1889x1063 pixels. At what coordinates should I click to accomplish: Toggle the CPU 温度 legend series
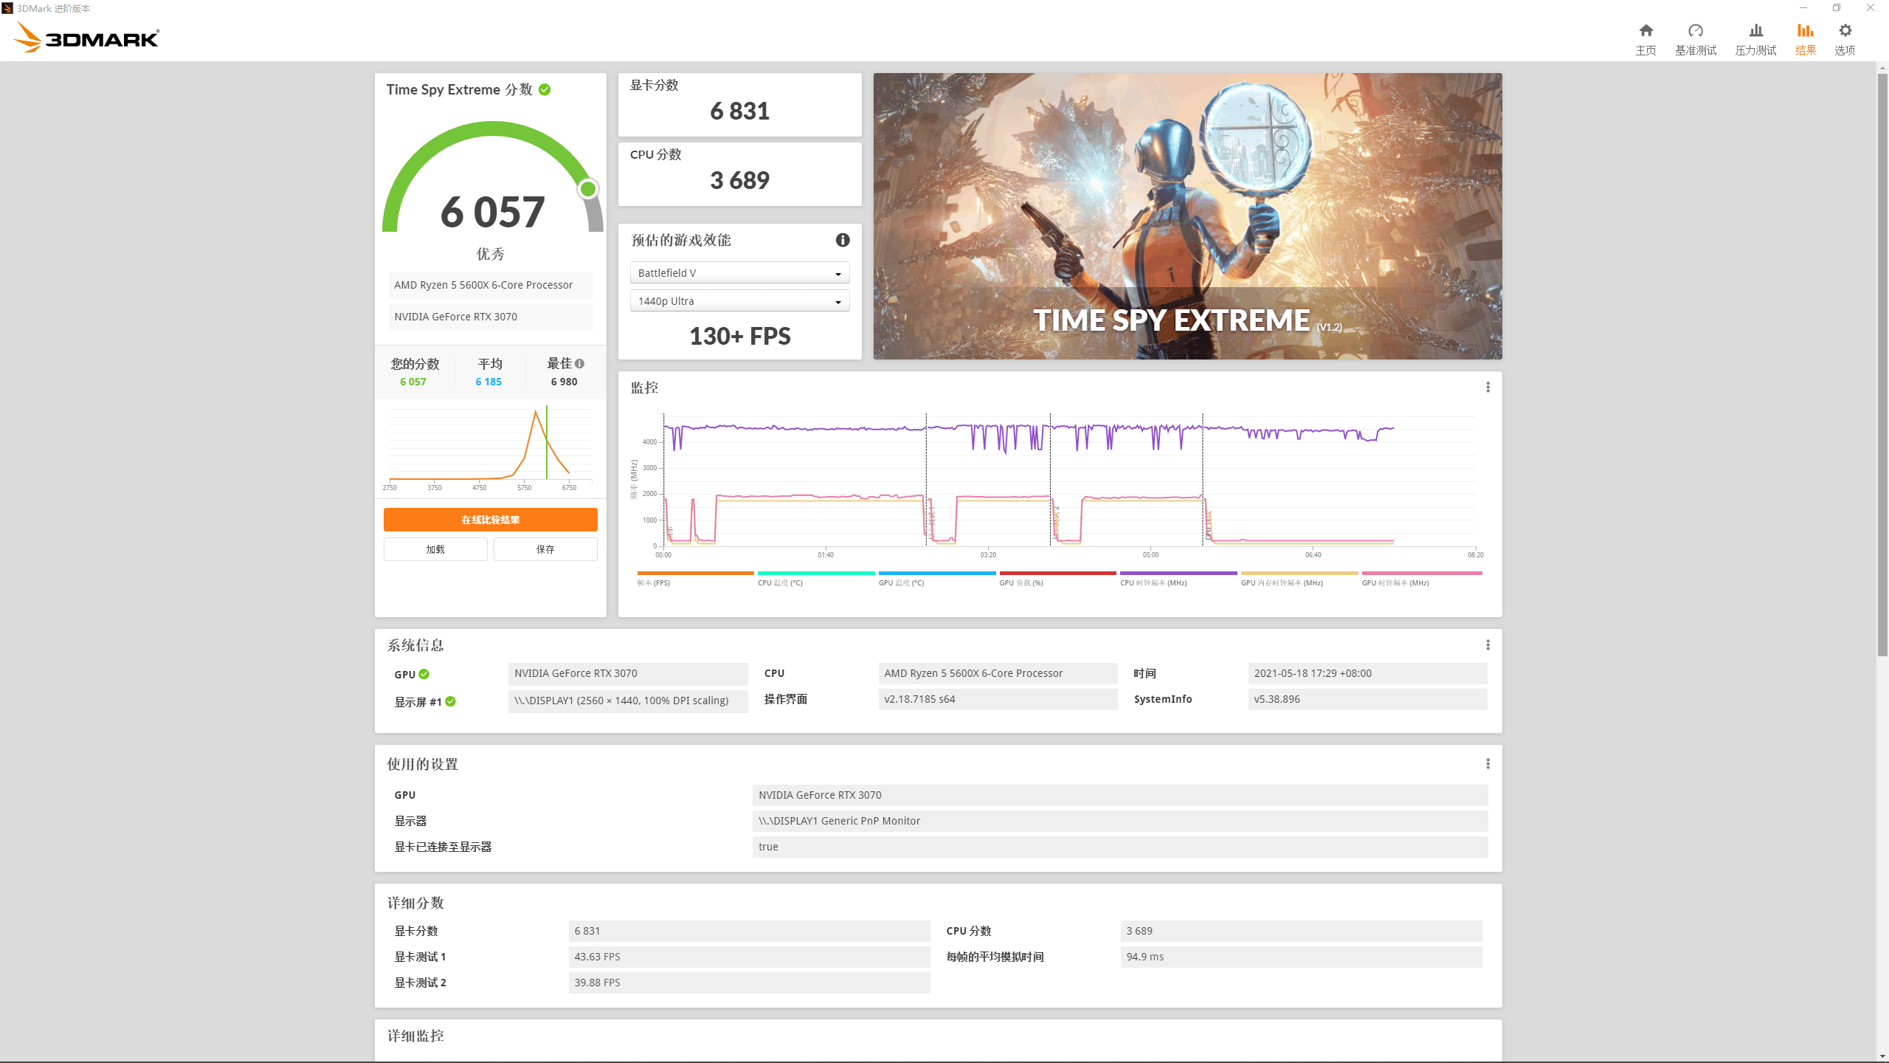[x=815, y=579]
